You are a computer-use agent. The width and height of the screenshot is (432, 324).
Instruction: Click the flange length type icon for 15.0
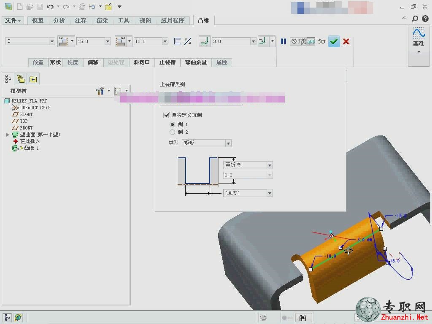click(63, 41)
